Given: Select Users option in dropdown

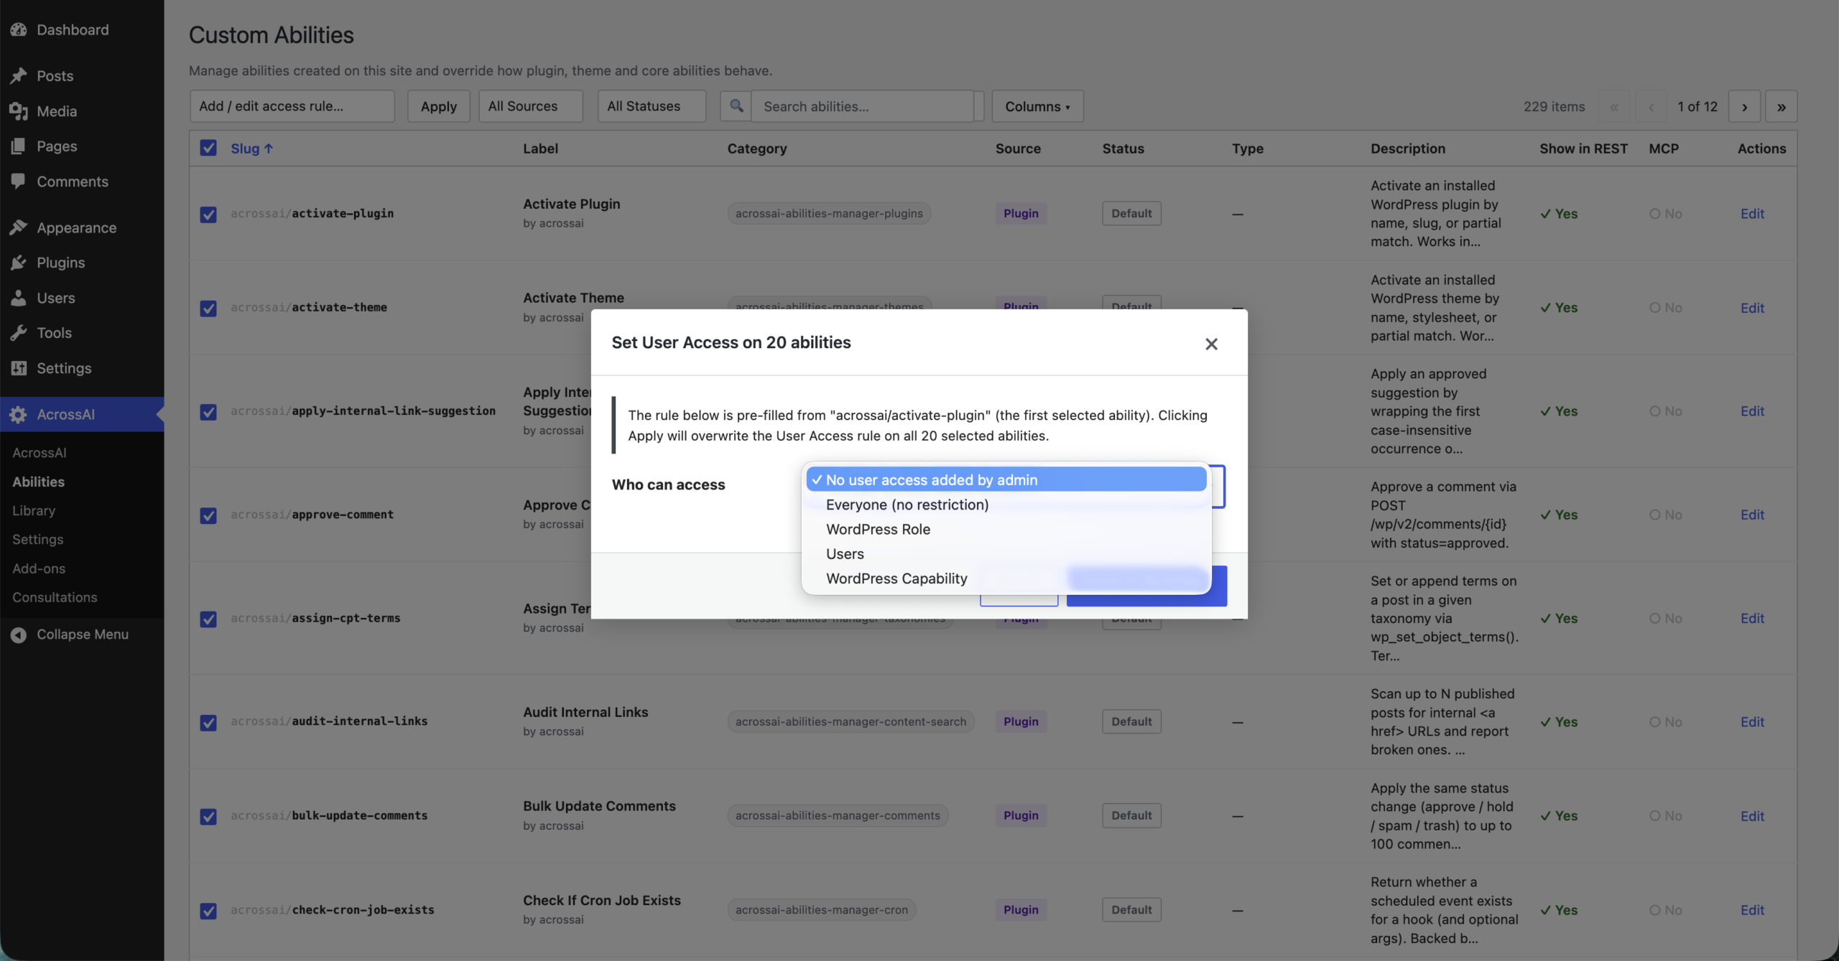Looking at the screenshot, I should click(x=1006, y=553).
